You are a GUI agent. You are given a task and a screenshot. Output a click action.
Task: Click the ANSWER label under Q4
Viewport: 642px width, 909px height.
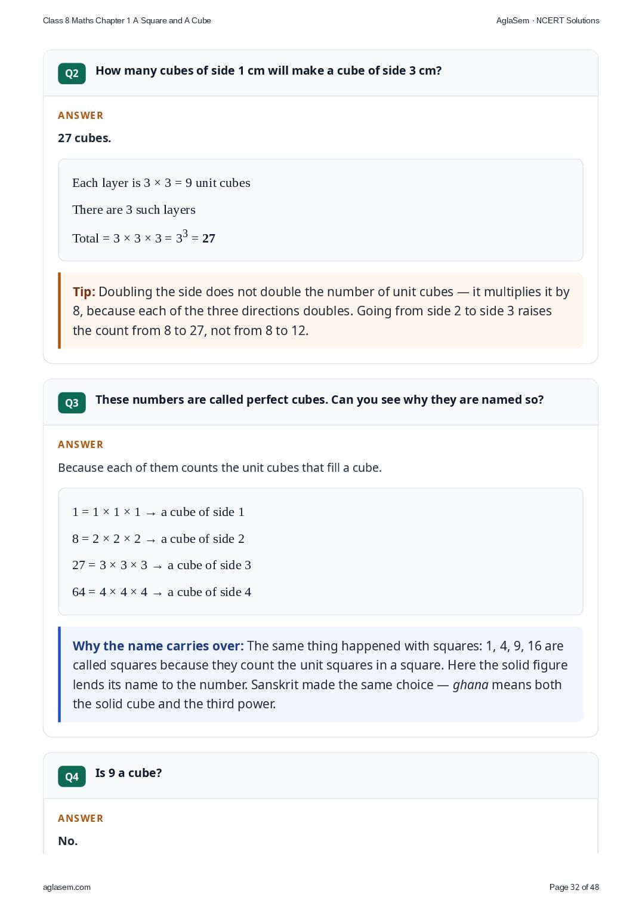click(x=81, y=818)
